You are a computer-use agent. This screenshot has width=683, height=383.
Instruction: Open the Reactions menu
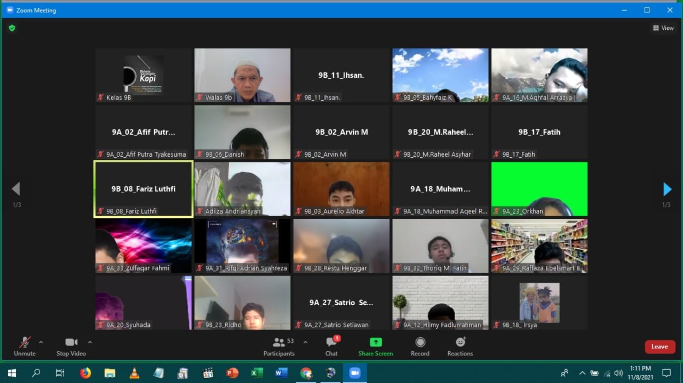pyautogui.click(x=460, y=343)
